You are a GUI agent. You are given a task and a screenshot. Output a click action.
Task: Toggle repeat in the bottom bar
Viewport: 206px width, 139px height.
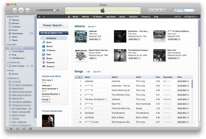coord(24,129)
